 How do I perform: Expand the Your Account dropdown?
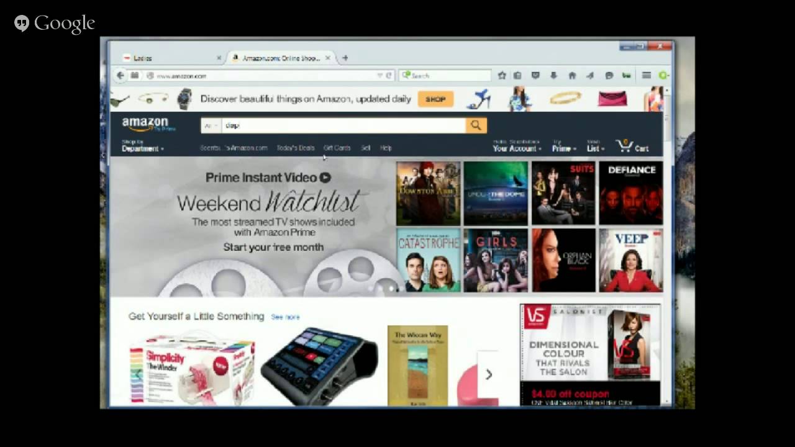(517, 146)
